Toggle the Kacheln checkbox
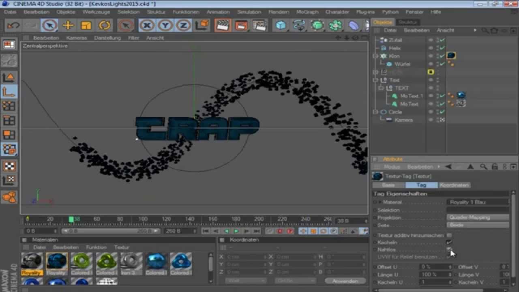The image size is (519, 292). (x=449, y=242)
